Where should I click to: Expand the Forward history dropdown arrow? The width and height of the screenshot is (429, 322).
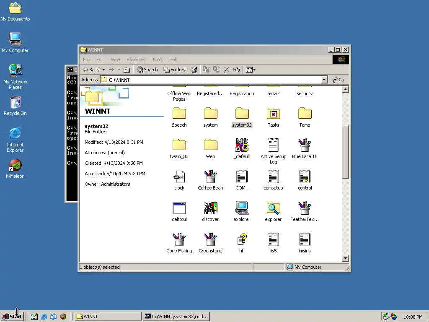[x=119, y=70]
